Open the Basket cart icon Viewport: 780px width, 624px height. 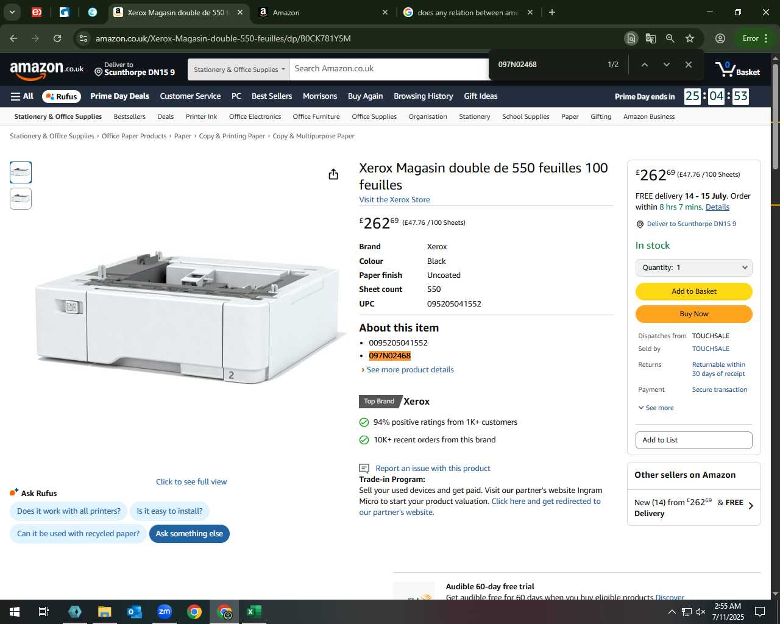click(737, 69)
